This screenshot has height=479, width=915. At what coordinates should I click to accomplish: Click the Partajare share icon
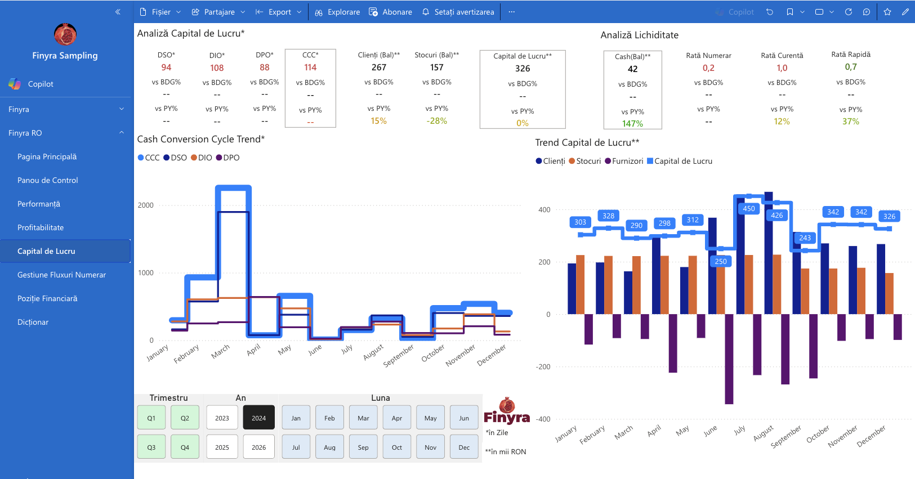click(195, 12)
